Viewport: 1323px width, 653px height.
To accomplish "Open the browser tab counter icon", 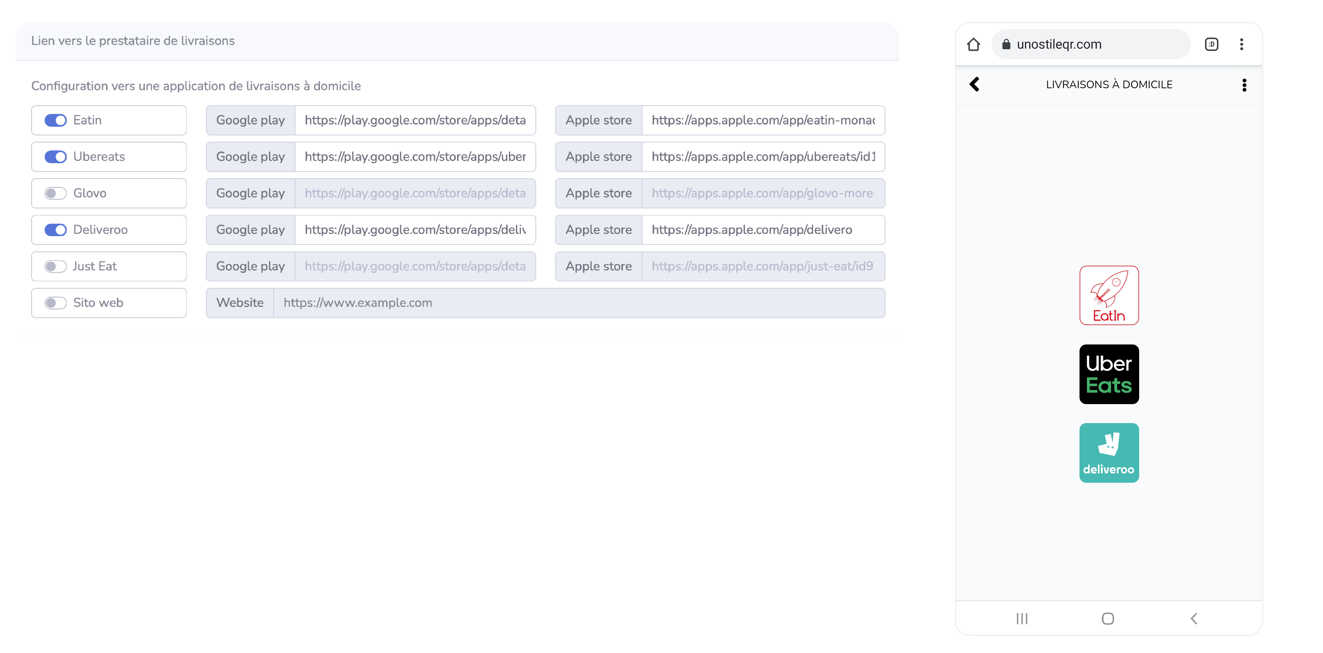I will click(1211, 45).
